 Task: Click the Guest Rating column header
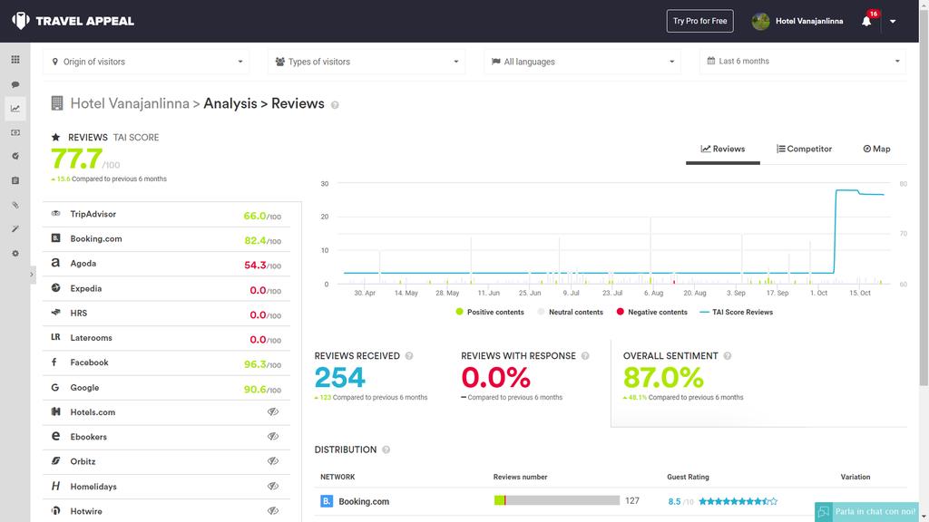[x=688, y=477]
